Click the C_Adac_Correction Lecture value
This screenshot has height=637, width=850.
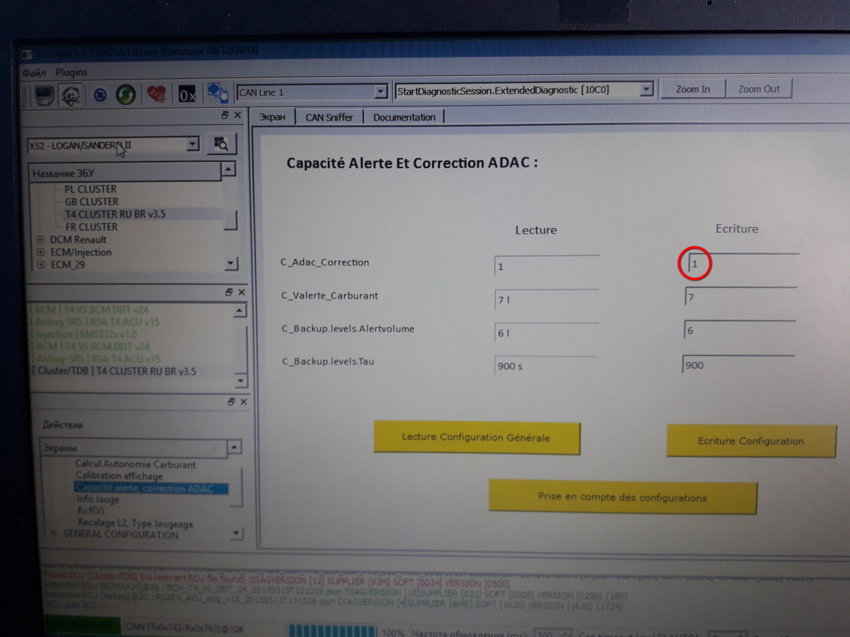(547, 266)
